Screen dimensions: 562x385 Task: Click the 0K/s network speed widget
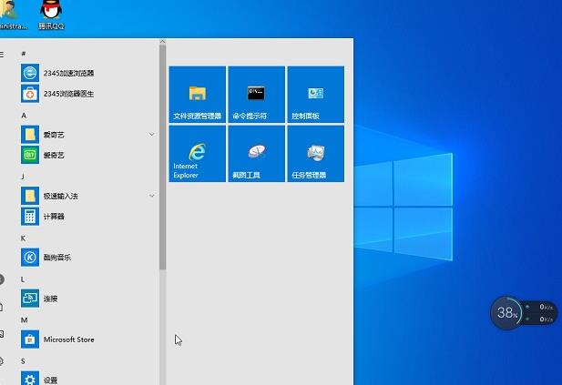click(539, 313)
